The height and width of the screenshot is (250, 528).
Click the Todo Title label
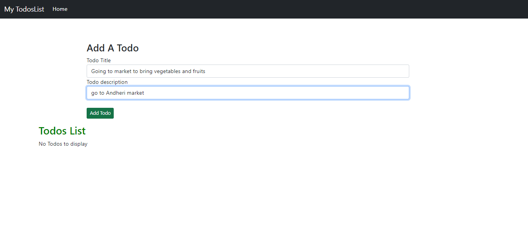point(99,60)
